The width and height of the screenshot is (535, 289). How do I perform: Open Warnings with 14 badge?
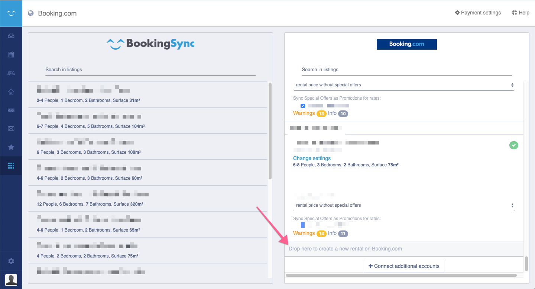point(309,233)
